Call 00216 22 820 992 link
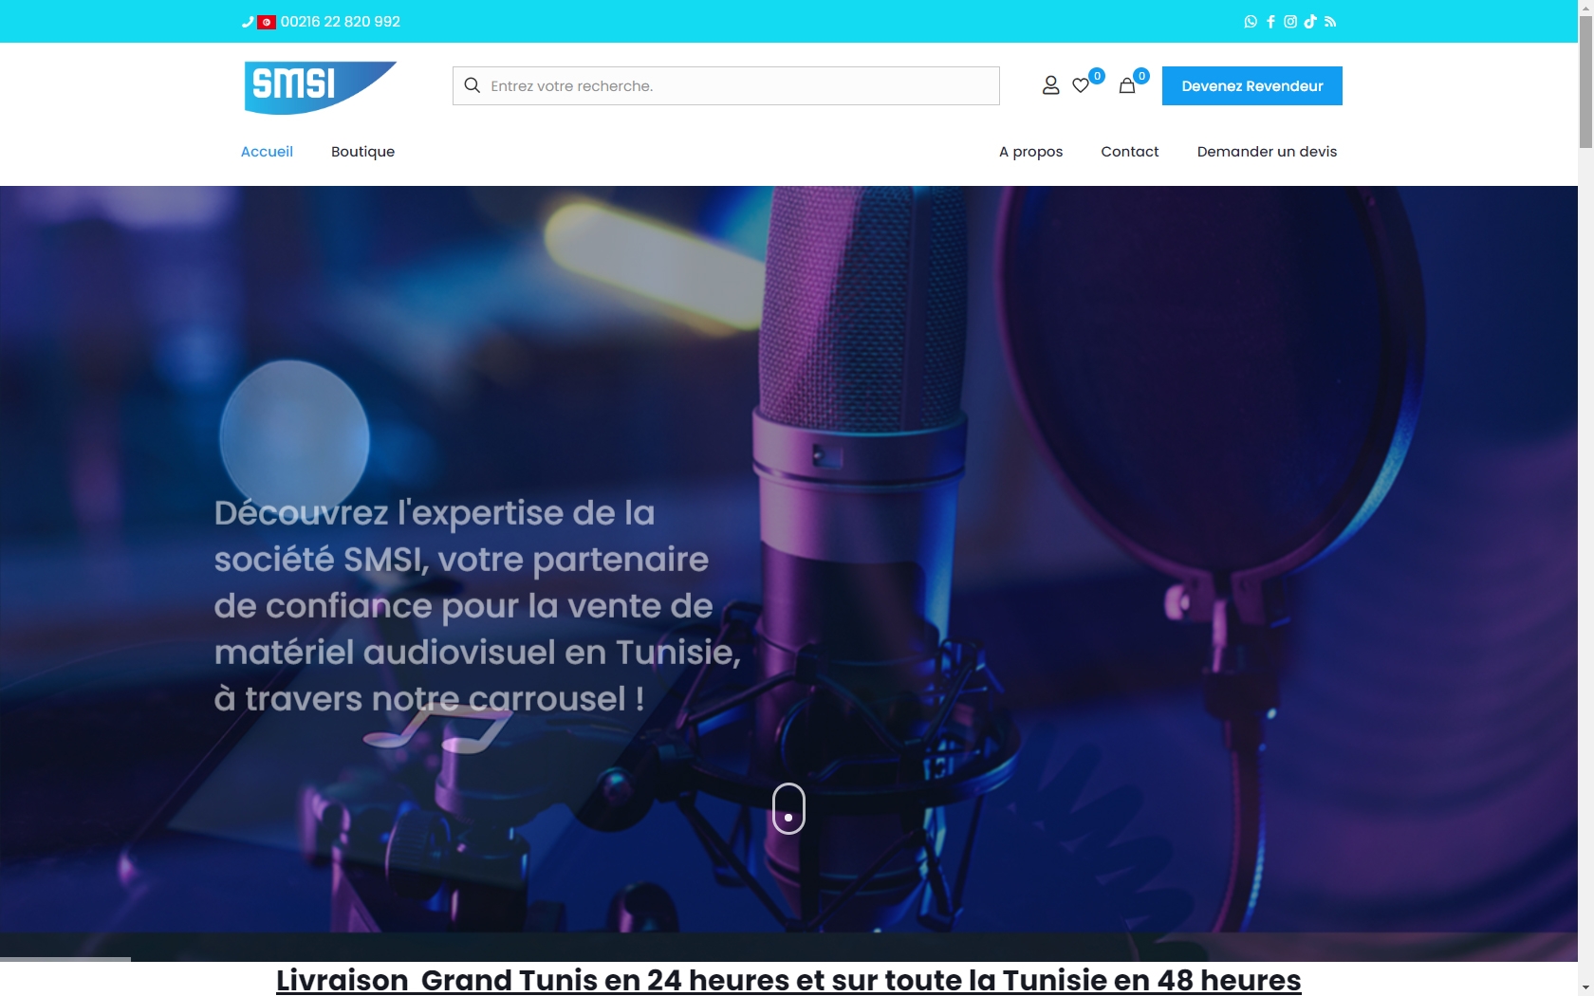Image resolution: width=1594 pixels, height=996 pixels. [340, 22]
